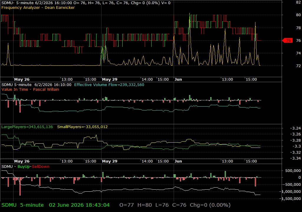The image size is (302, 212).
Task: Click status bar date '02 June 2026 18:43:04'
Action: tap(79, 205)
